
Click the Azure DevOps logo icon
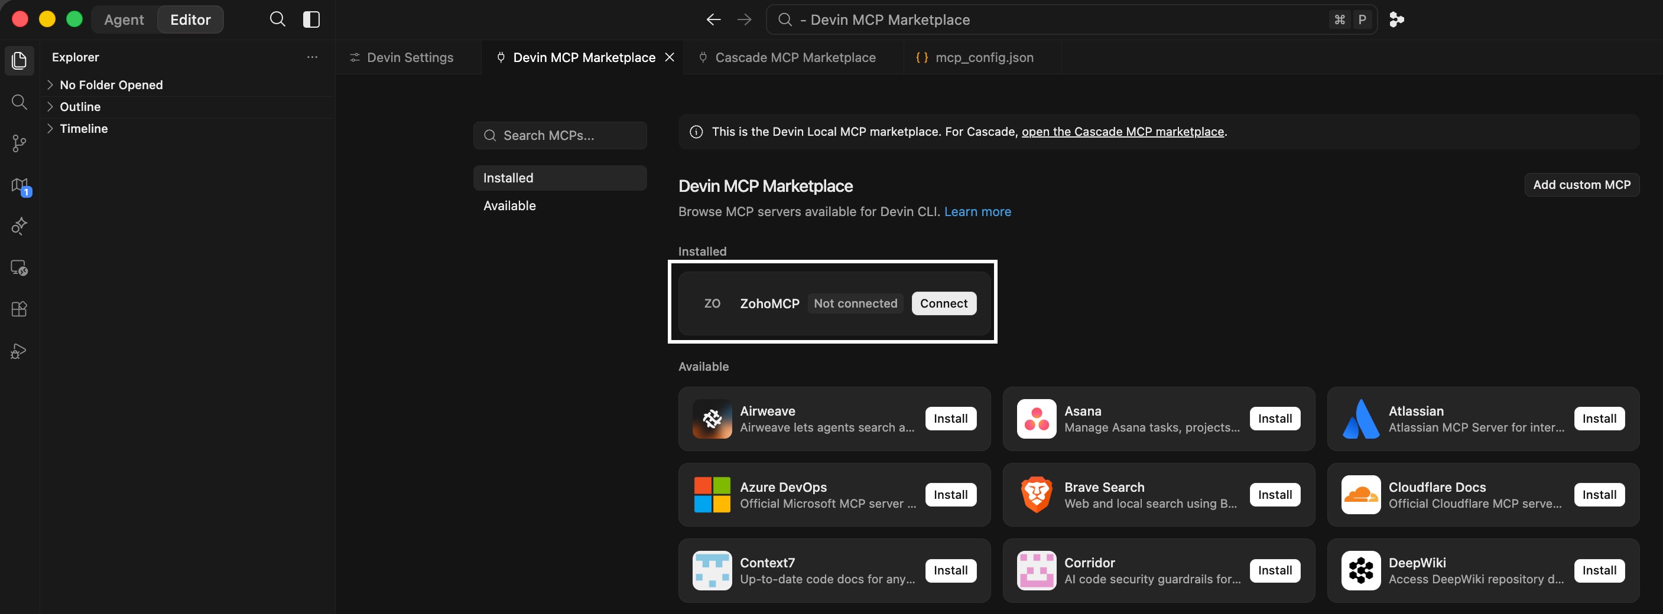coord(712,495)
